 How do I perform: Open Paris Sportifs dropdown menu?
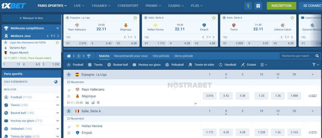click(x=52, y=6)
